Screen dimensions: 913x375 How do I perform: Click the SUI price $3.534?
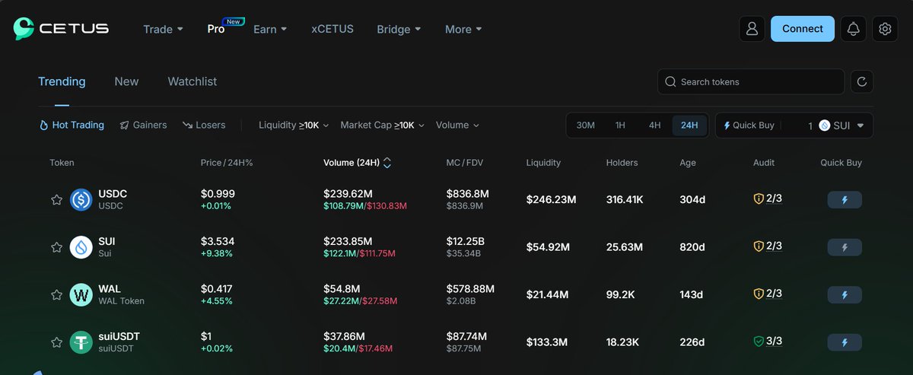click(x=218, y=242)
